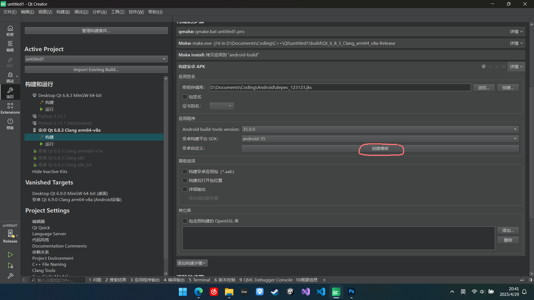Switch to 5 Terminal output pane
Viewport: 534px width, 300px height.
tap(199, 280)
